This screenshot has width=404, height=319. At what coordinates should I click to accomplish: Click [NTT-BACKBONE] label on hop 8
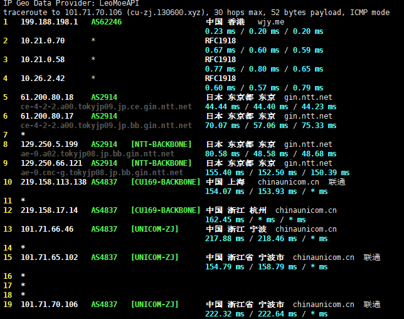point(161,144)
